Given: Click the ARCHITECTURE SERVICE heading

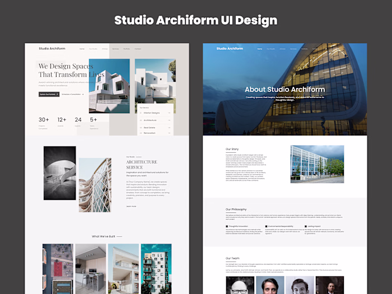Looking at the screenshot, I should pyautogui.click(x=142, y=165).
